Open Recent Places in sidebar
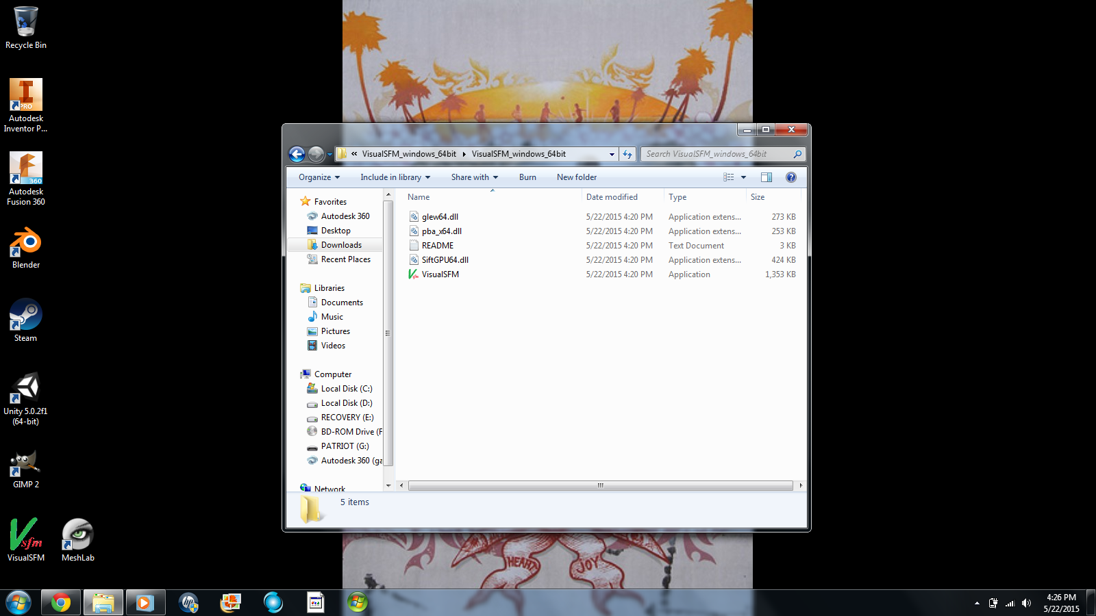 click(x=346, y=259)
